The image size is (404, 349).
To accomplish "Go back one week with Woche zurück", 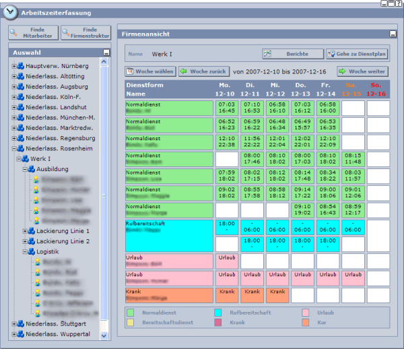I will (x=204, y=71).
